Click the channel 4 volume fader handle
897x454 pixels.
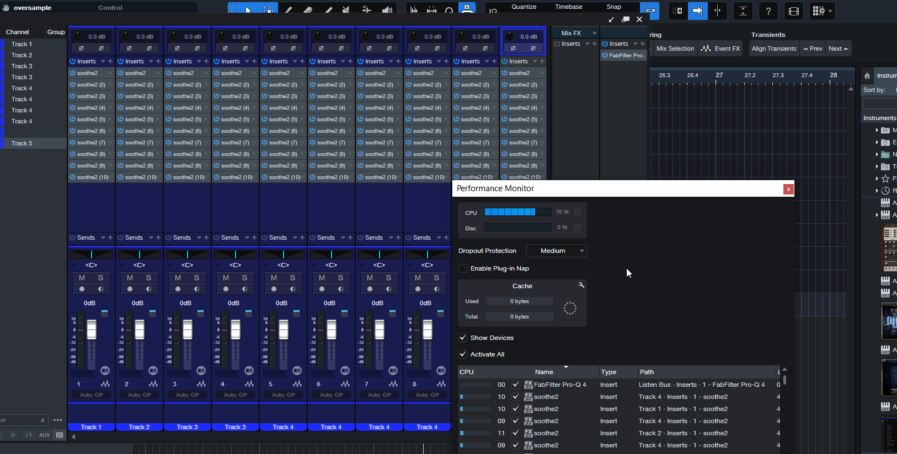point(236,330)
